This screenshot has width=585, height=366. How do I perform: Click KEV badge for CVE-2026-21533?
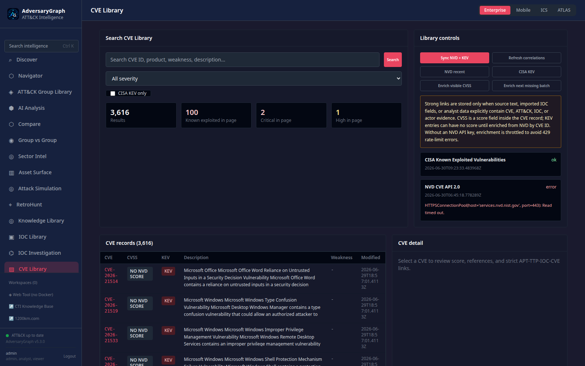(168, 330)
